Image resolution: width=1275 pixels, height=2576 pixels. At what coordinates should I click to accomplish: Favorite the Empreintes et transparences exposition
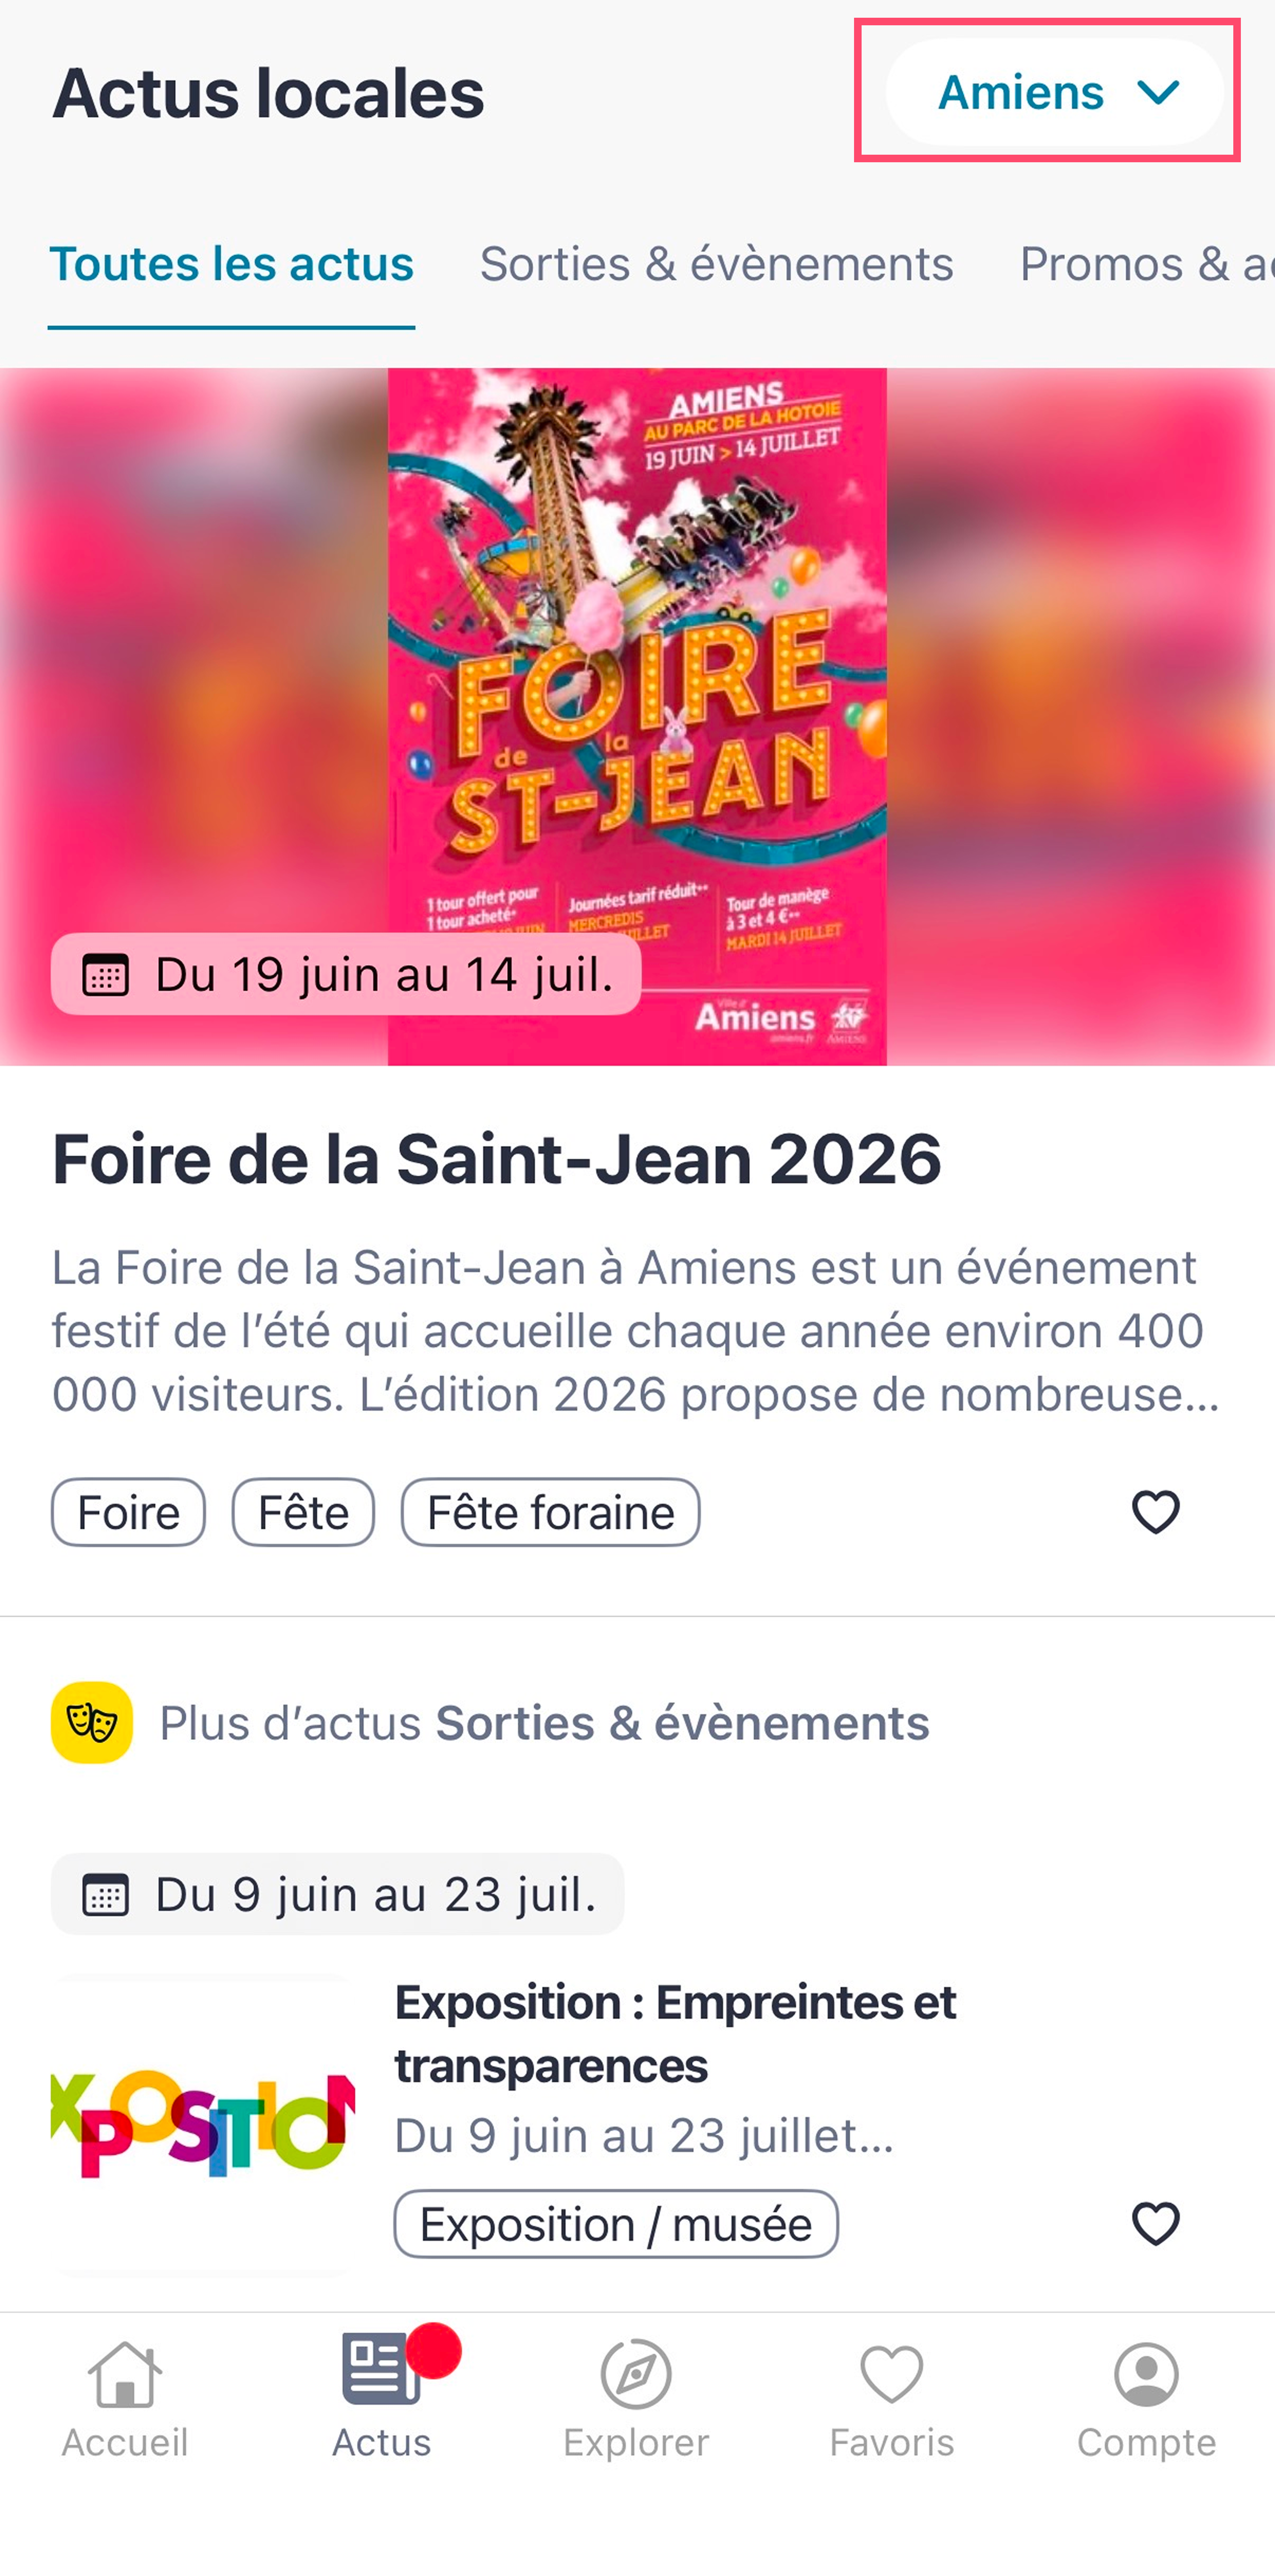1155,2224
